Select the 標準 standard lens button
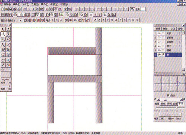 [169, 104]
